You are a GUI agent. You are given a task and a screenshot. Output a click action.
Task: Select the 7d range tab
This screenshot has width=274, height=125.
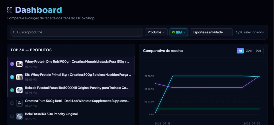coord(240,51)
